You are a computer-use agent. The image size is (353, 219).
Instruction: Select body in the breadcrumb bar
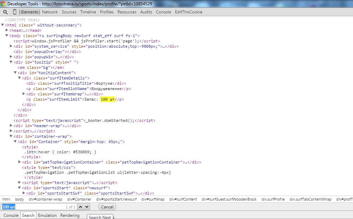[19, 199]
